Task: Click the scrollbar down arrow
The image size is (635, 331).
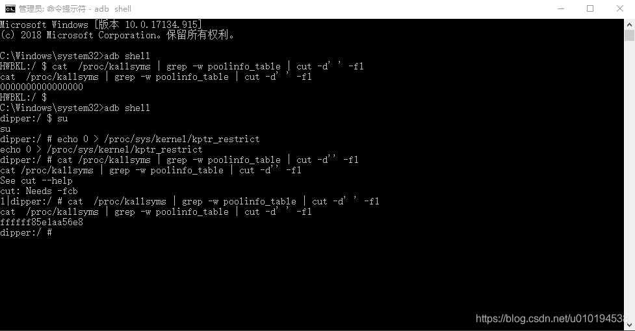Action: [x=629, y=325]
